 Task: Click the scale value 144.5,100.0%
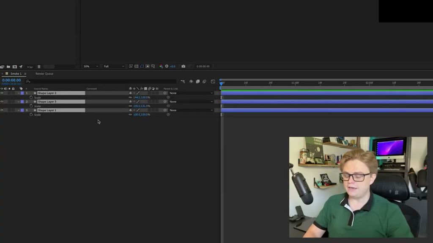point(142,97)
